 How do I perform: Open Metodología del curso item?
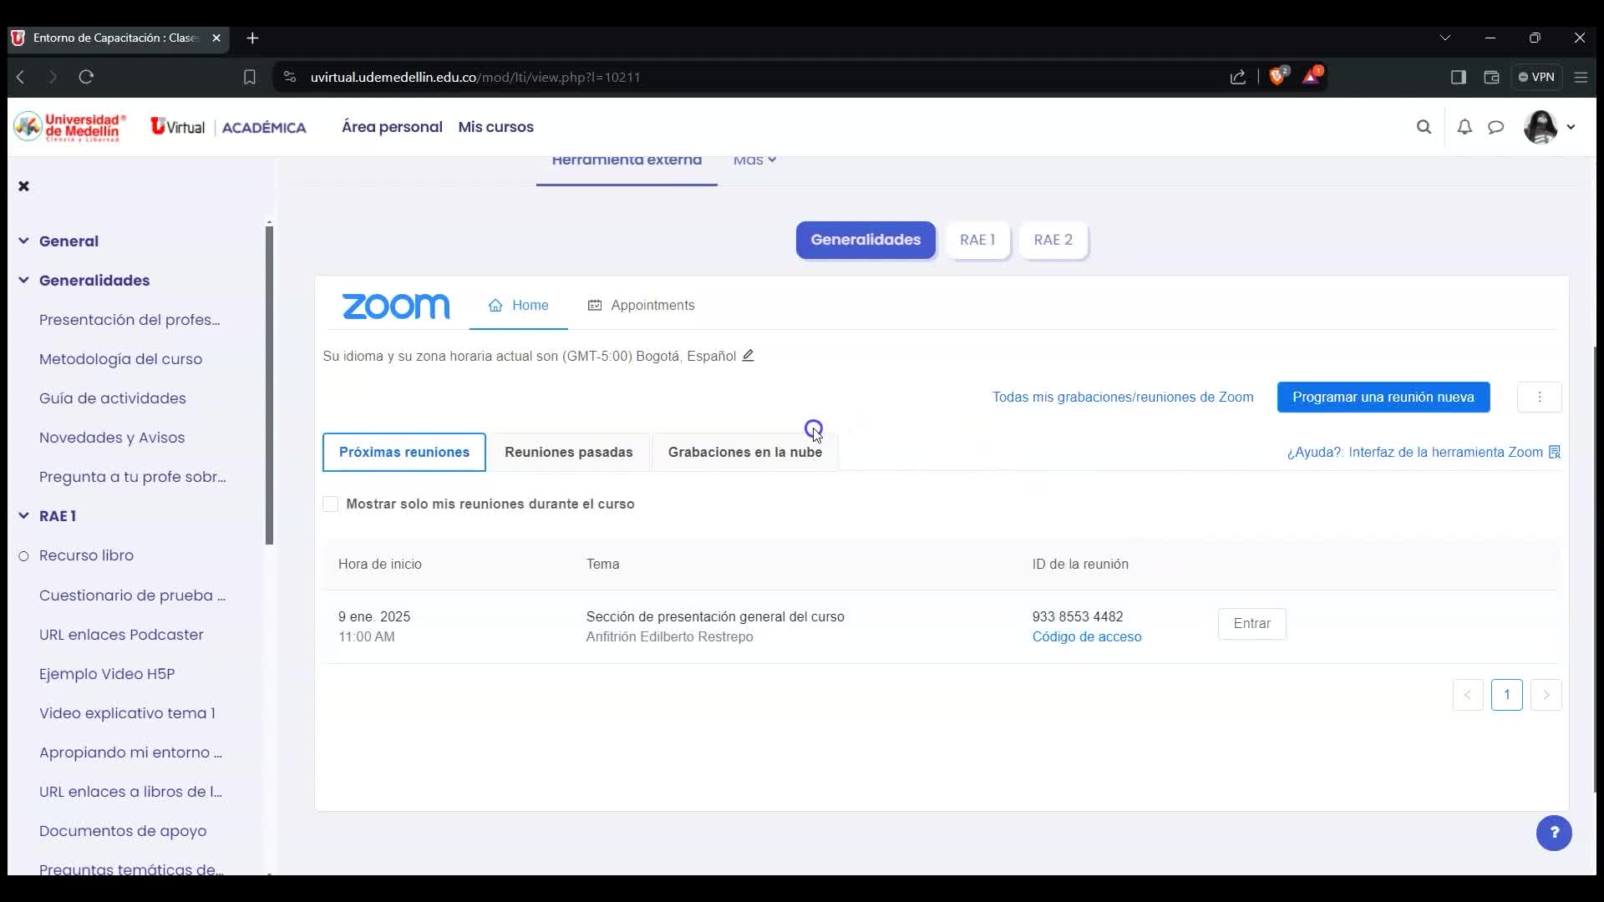120,359
